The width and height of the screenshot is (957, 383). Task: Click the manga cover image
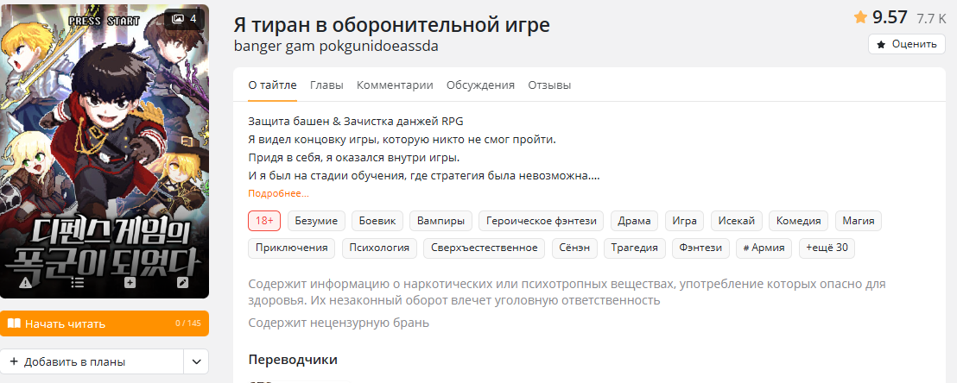coord(105,147)
